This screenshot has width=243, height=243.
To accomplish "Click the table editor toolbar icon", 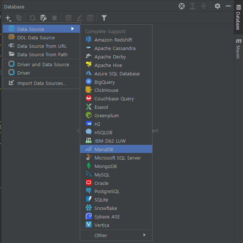I will (68, 18).
